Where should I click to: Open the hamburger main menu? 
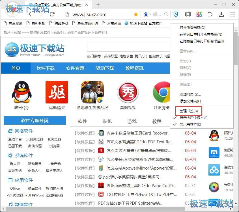232,14
